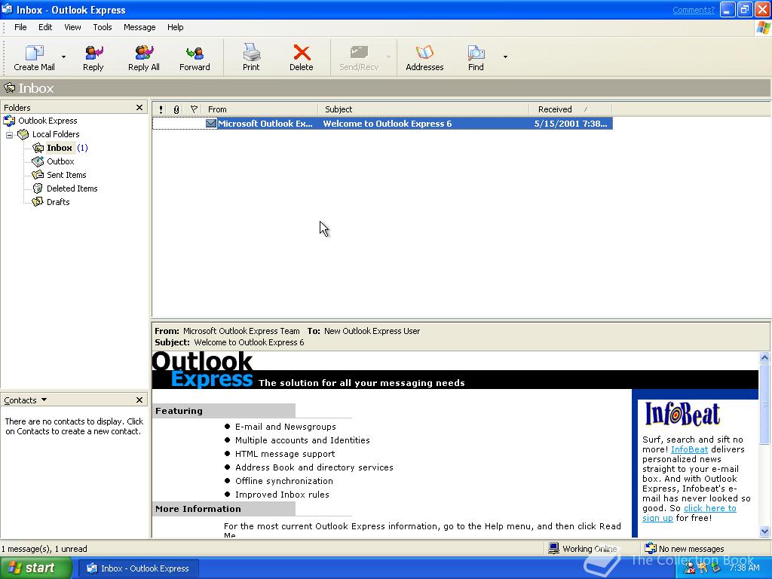Select the Inbox folder

[60, 148]
